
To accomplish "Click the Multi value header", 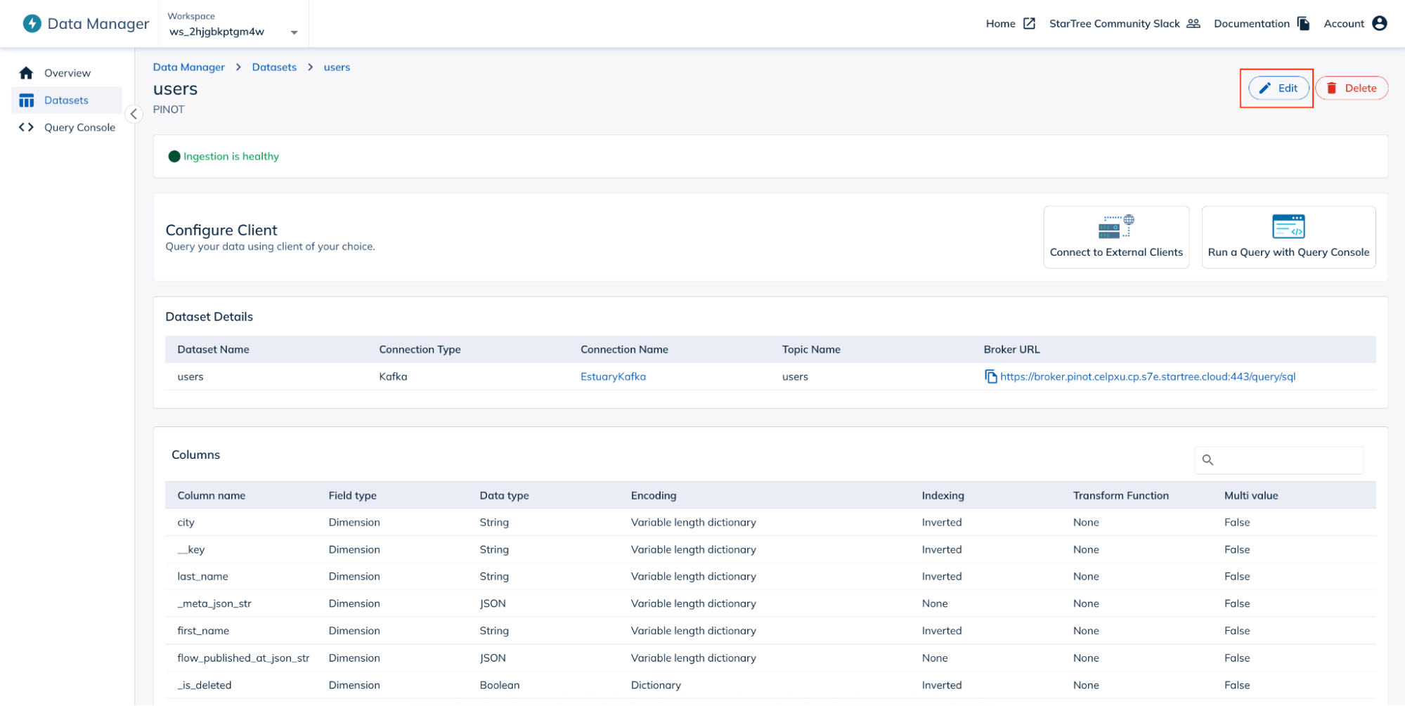I will click(1250, 495).
